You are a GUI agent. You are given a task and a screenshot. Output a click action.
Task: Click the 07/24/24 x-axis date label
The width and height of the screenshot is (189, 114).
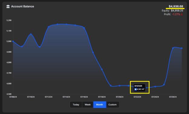155,97
